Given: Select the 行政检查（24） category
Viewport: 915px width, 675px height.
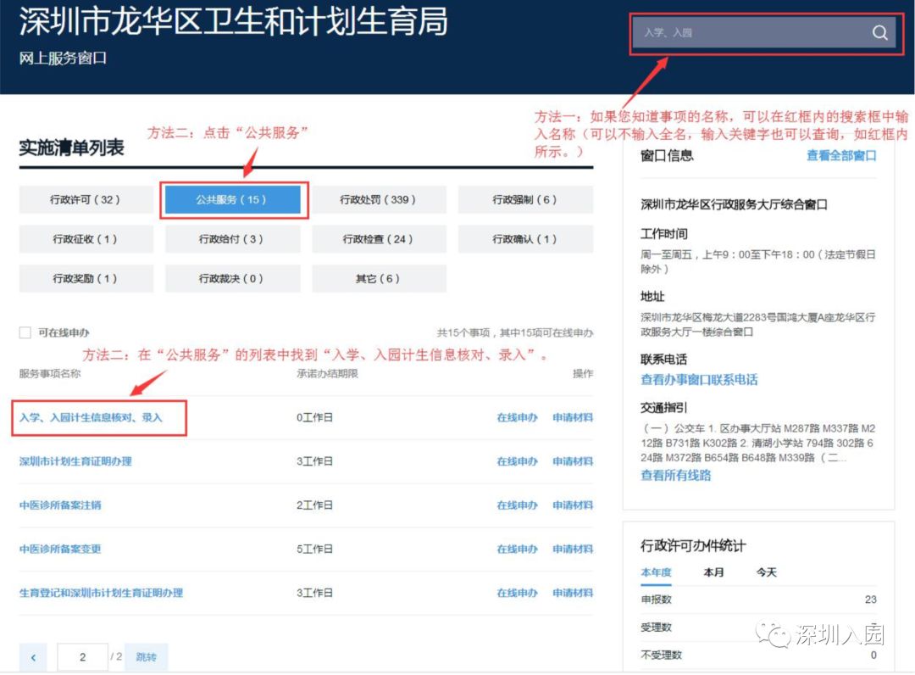Looking at the screenshot, I should (379, 238).
